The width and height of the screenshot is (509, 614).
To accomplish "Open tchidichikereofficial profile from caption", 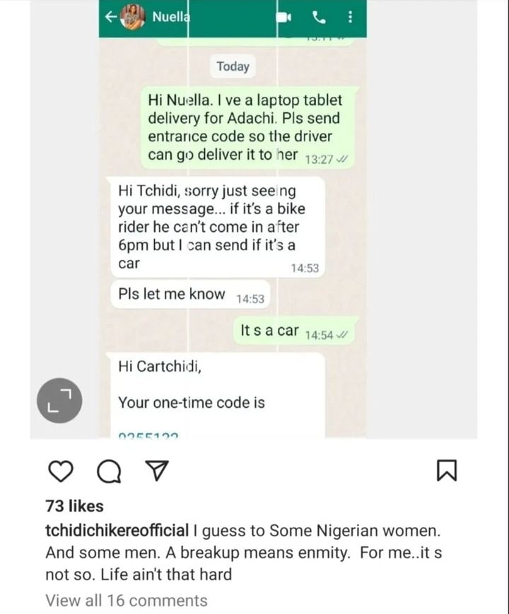I will click(x=117, y=531).
